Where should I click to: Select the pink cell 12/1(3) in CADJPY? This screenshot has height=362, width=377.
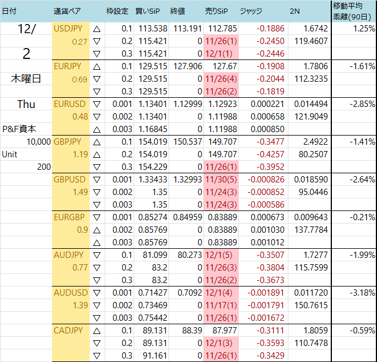tap(221, 343)
